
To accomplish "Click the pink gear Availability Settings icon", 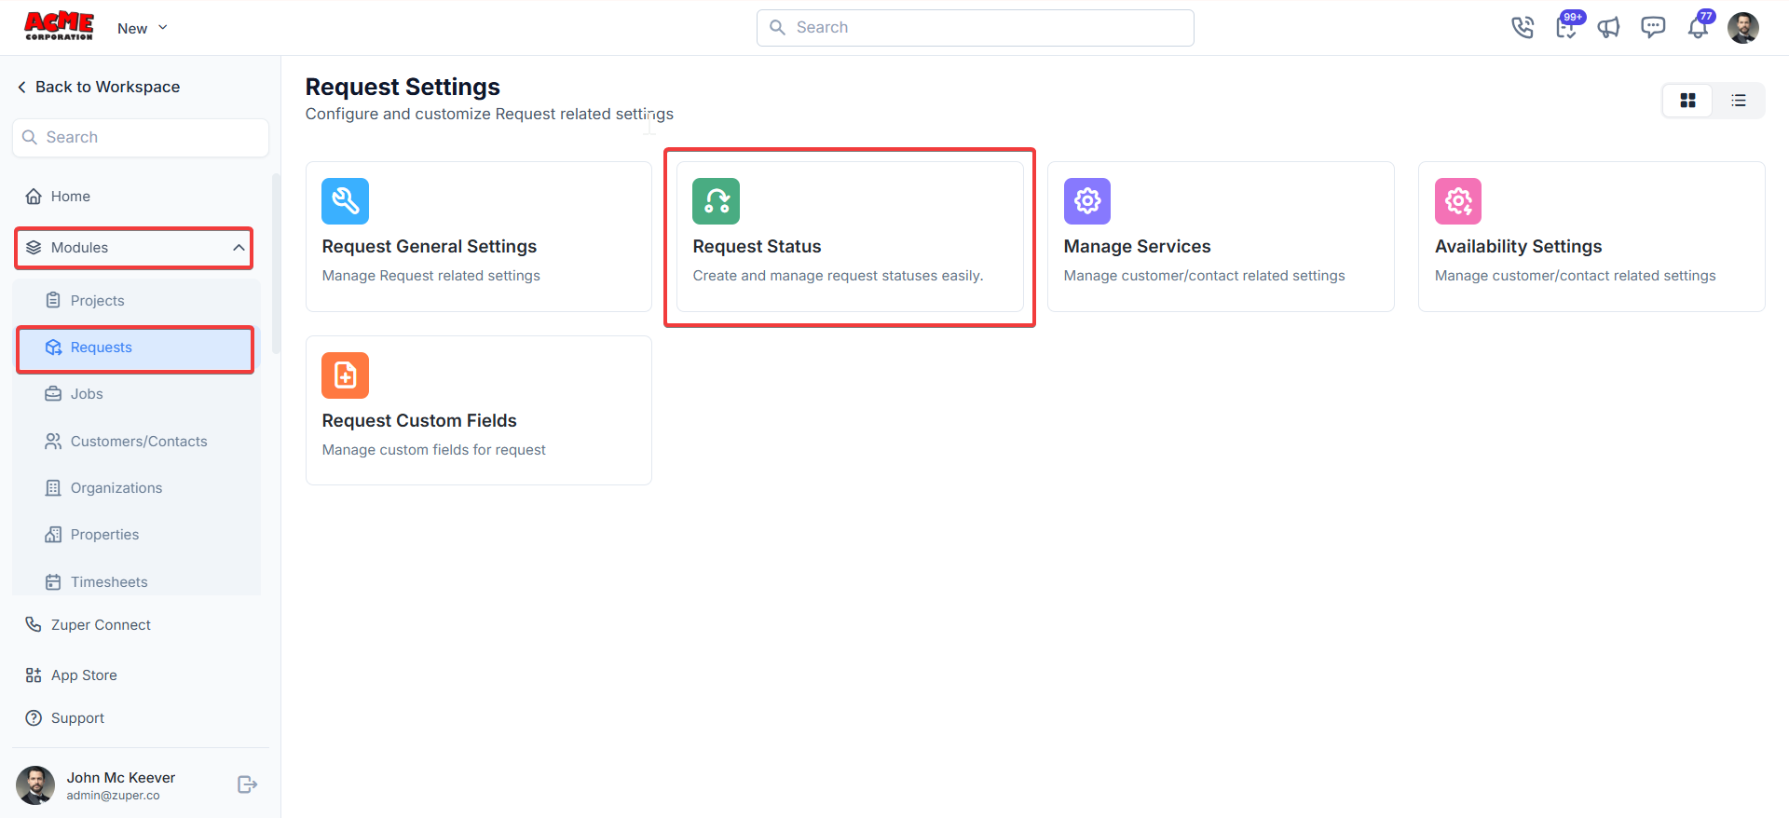I will [x=1458, y=201].
